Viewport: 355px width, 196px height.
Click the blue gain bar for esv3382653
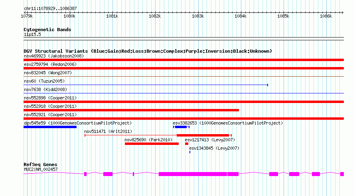point(181,127)
